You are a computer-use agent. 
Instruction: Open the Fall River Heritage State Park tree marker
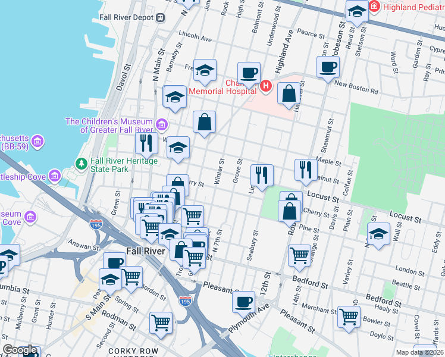[82, 164]
